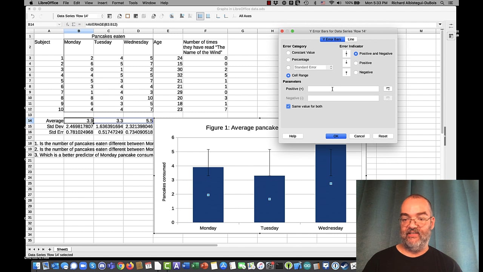483x272 pixels.
Task: Reset the error bar settings
Action: point(383,136)
